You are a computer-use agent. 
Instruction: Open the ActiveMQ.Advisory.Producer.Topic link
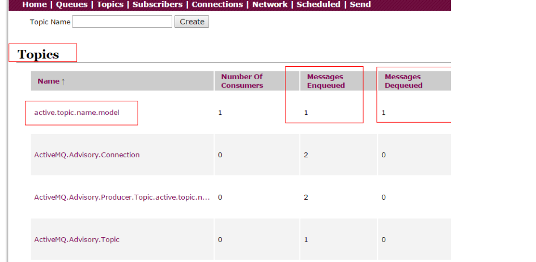tap(122, 197)
